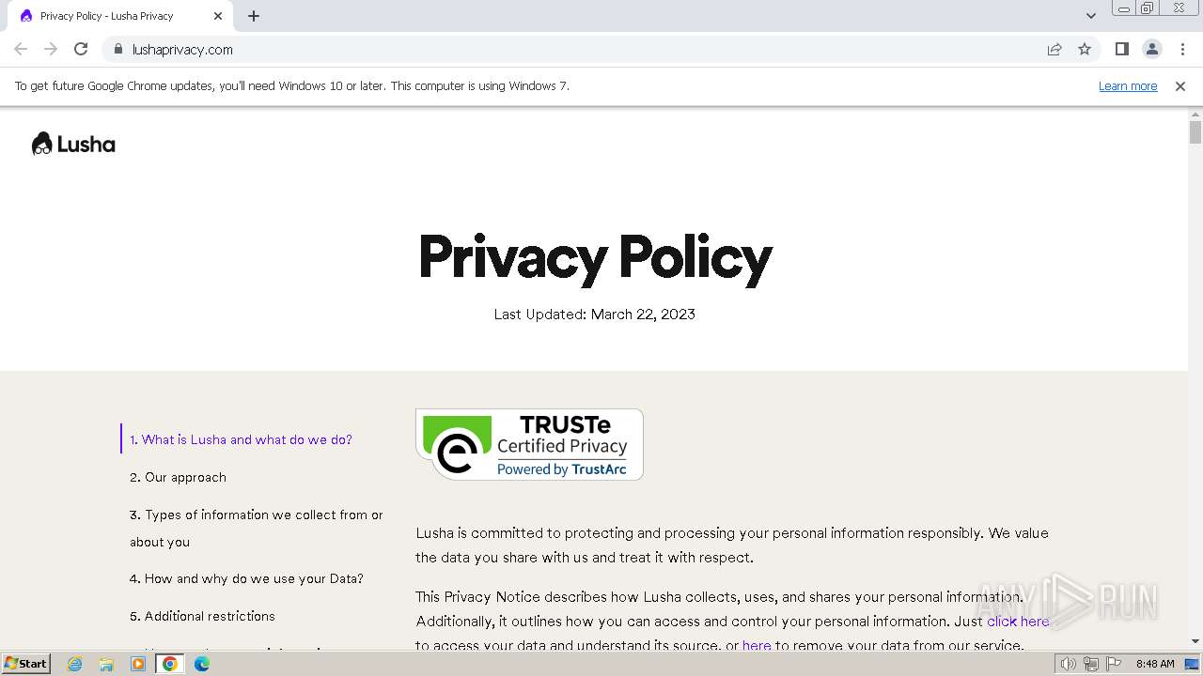
Task: Open the Chrome profile avatar icon
Action: point(1152,49)
